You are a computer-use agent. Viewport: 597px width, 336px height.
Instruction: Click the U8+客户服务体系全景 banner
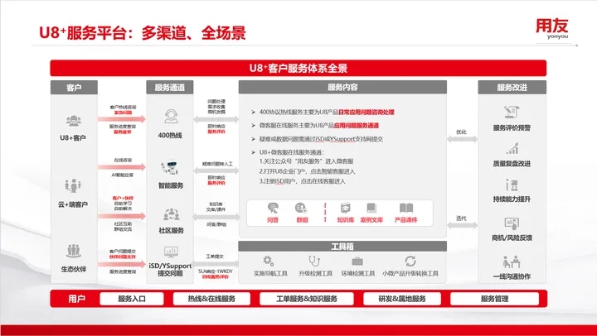298,69
